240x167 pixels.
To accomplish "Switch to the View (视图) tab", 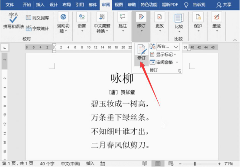I will [119, 5].
